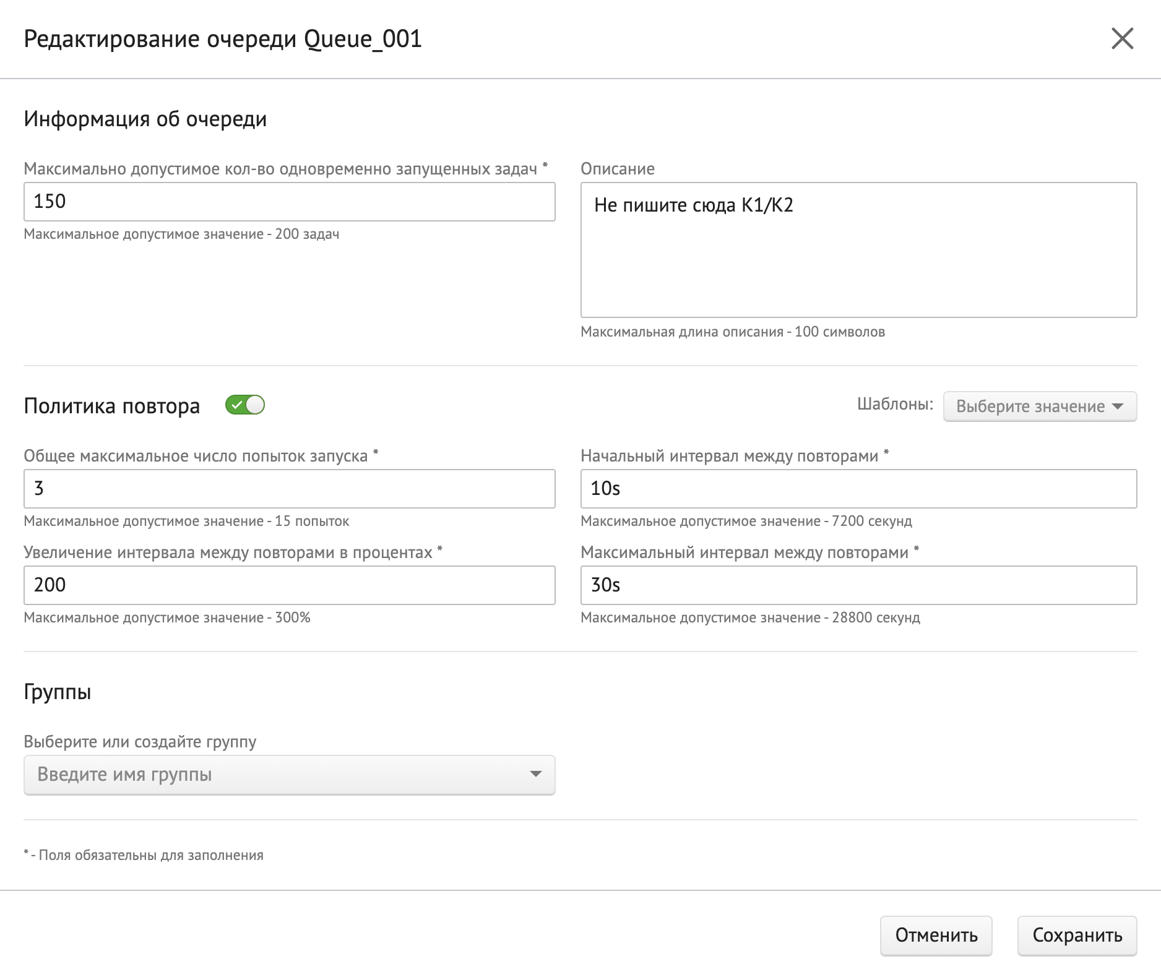1161x980 pixels.
Task: Focus the 'Введите имя группы' text area
Action: (x=272, y=775)
